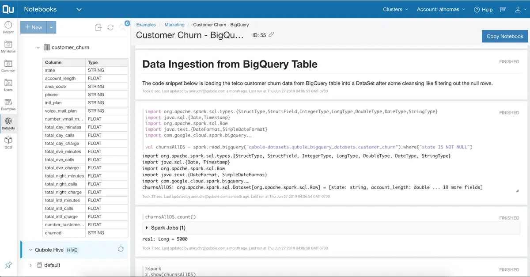530x277 pixels.
Task: Expand the default database node
Action: click(x=30, y=265)
